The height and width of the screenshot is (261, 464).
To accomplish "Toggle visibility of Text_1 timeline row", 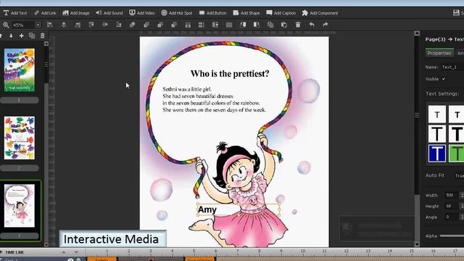I will pyautogui.click(x=70, y=260).
